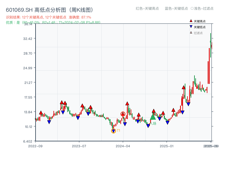Click the 2024-04 x-axis date label
This screenshot has width=235, height=176.
pyautogui.click(x=122, y=146)
